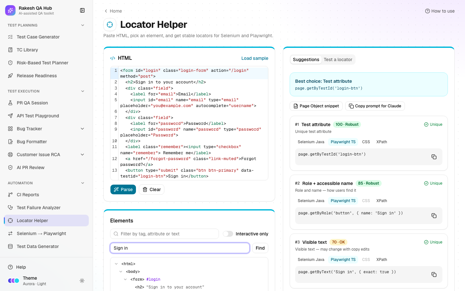Click the Selenium → Playwright swap icon
The image size is (465, 291).
pyautogui.click(x=10, y=233)
